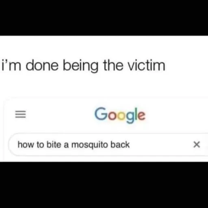Image resolution: width=208 pixels, height=208 pixels.
Task: Click the black bar above the caption
Action: pyautogui.click(x=104, y=18)
